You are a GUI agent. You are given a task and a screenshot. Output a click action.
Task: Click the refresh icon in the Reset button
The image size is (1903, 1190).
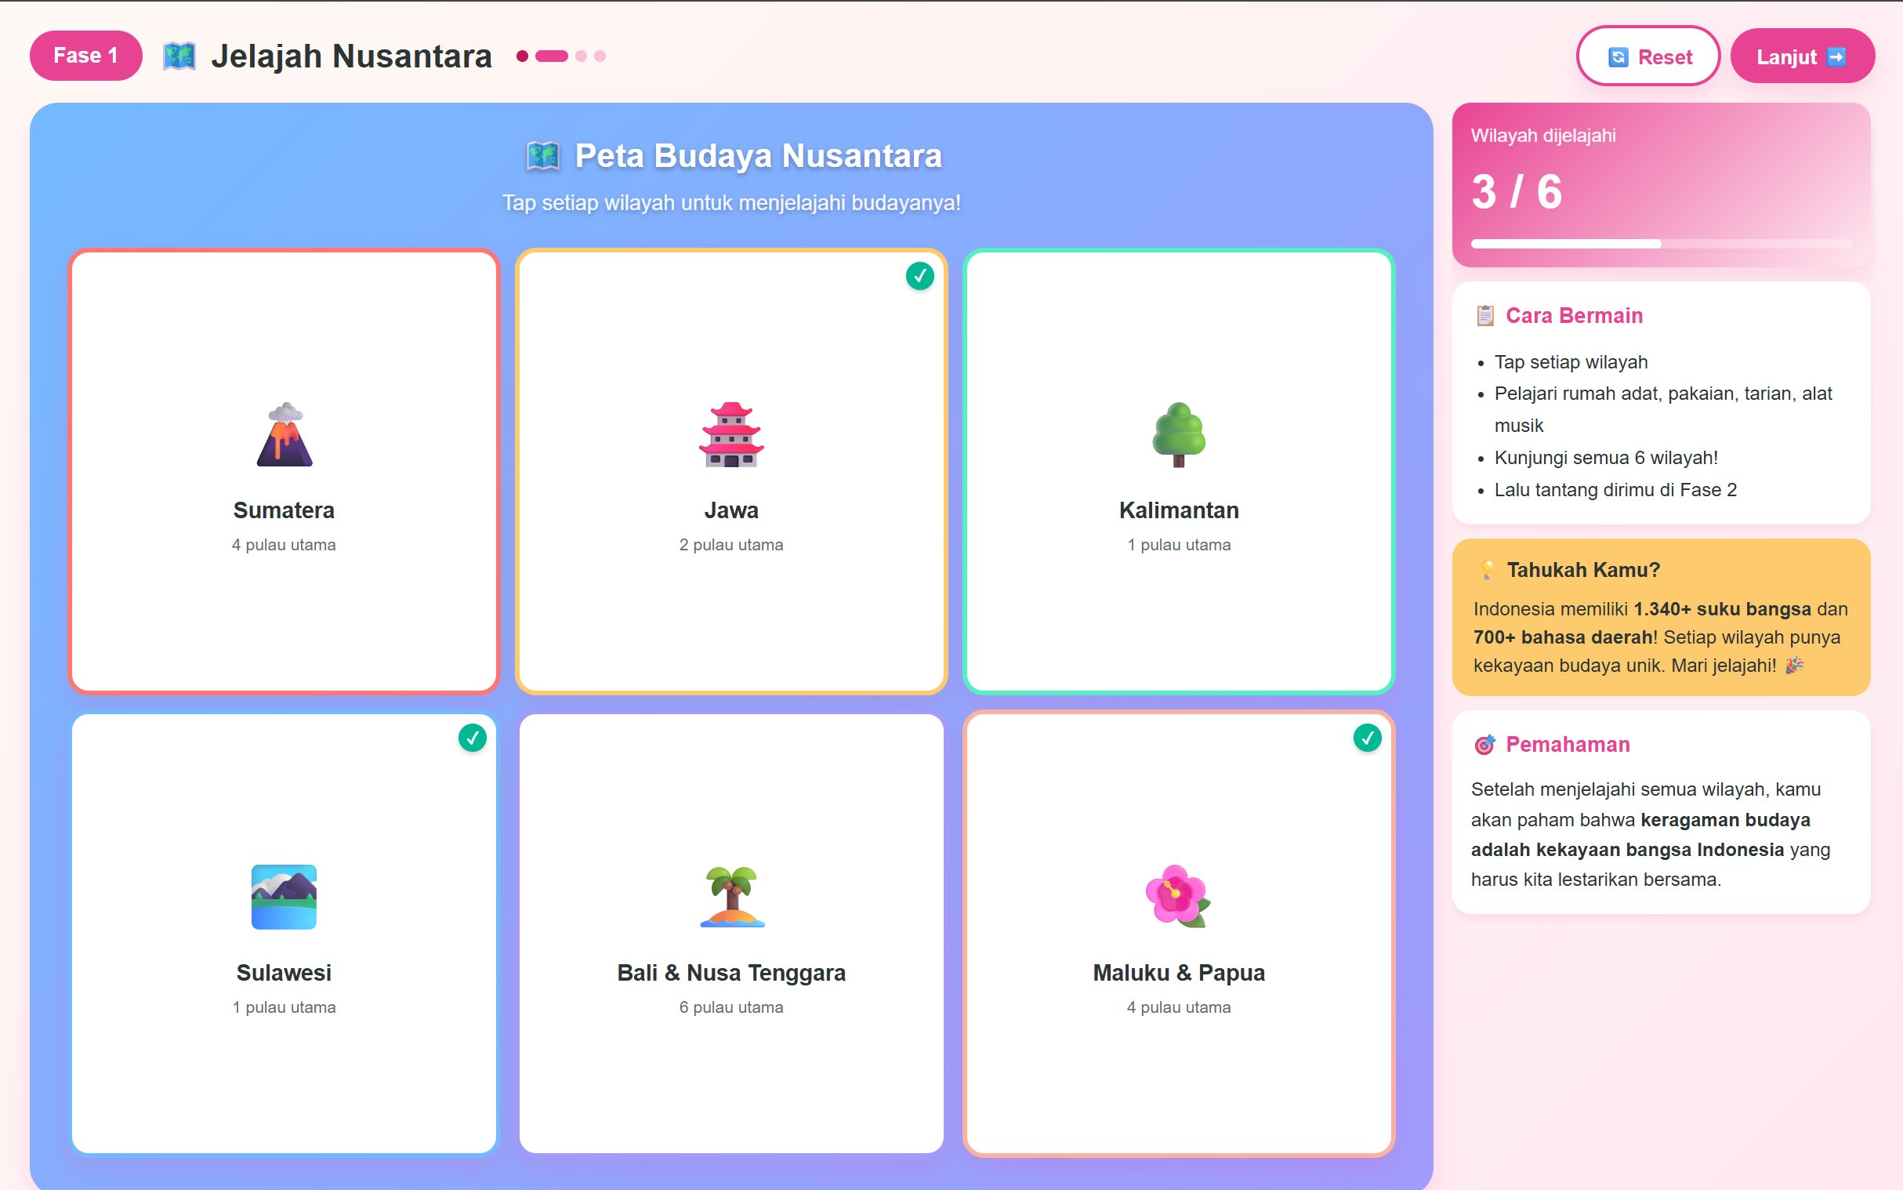coord(1618,56)
